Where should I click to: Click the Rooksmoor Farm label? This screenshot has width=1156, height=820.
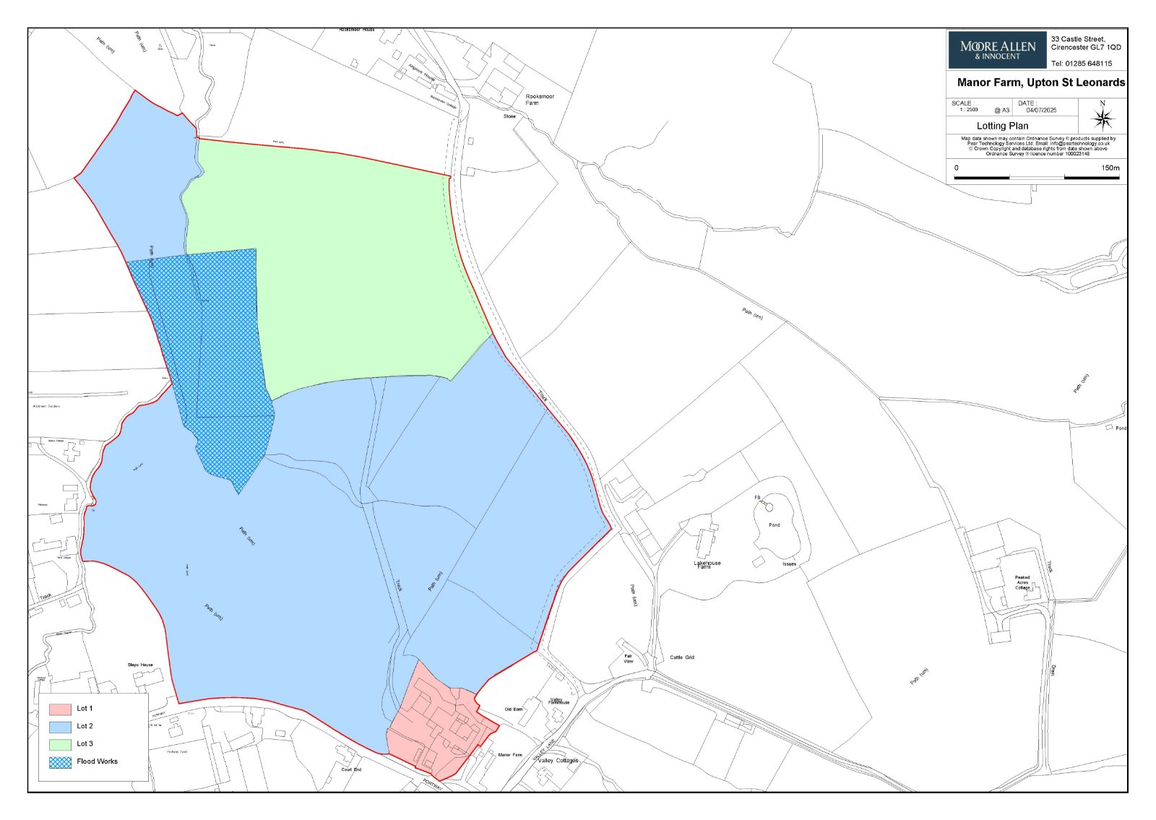[539, 99]
